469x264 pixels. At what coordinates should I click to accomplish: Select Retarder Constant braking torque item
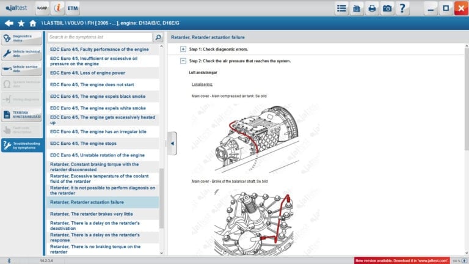coord(103,167)
